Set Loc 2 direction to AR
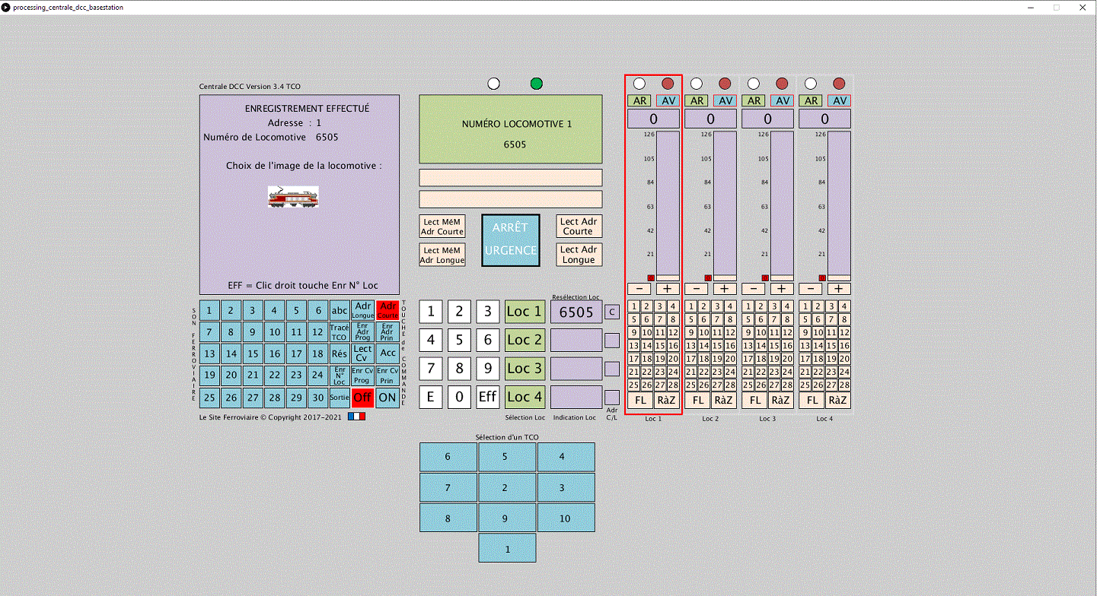 [697, 100]
